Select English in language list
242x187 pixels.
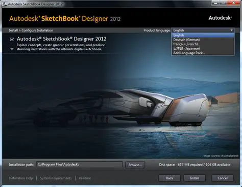[x=203, y=35]
